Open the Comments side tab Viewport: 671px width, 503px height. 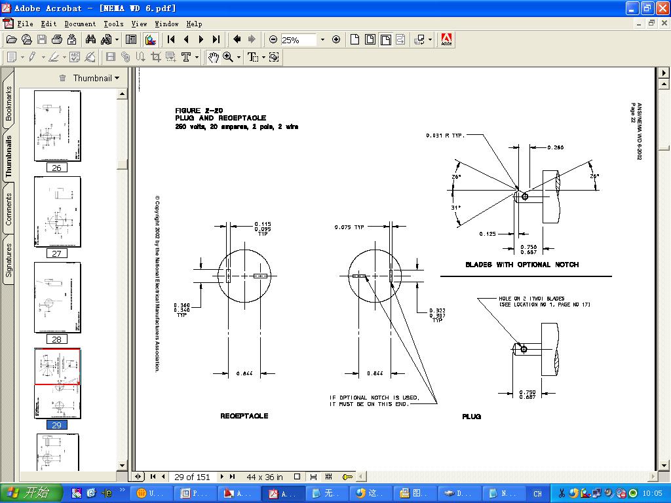click(9, 210)
